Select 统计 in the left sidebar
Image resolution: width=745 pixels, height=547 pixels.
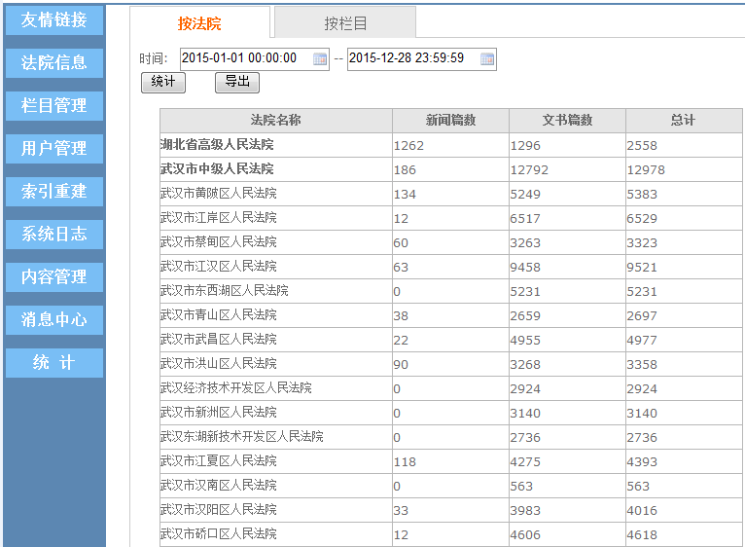[x=54, y=363]
